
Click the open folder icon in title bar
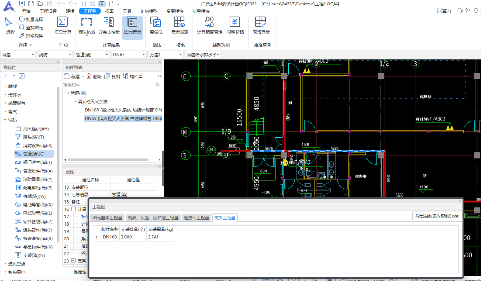click(40, 4)
